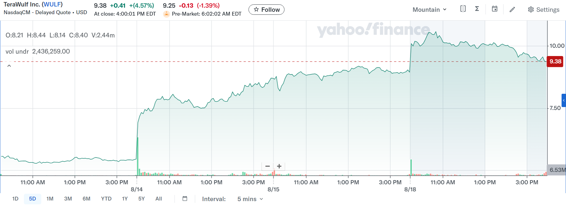Open the custom date range calendar icon
The image size is (566, 207).
tap(185, 199)
